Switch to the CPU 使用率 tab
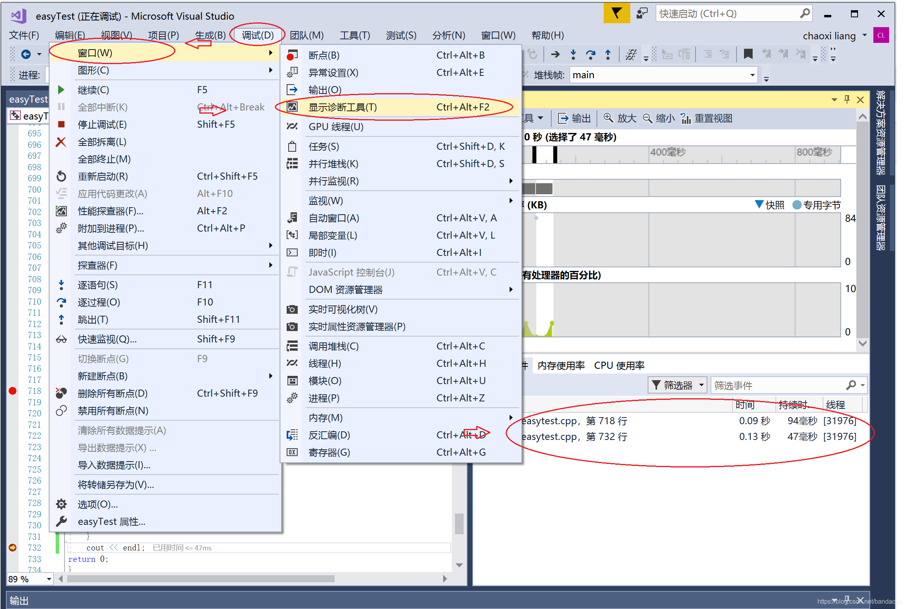The height and width of the screenshot is (609, 906). click(x=619, y=365)
